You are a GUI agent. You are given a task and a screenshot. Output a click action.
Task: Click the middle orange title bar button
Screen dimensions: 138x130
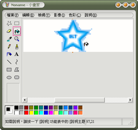click(x=125, y=5)
